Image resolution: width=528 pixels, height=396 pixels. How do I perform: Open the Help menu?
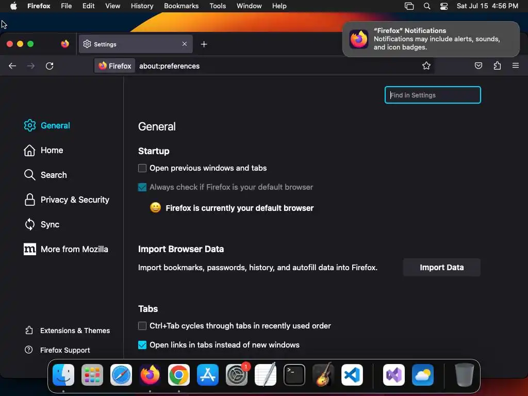[279, 6]
